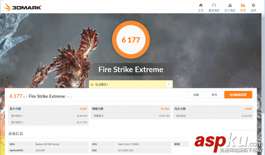
Task: Click the graphics score value 6 525
Action: 83,109
